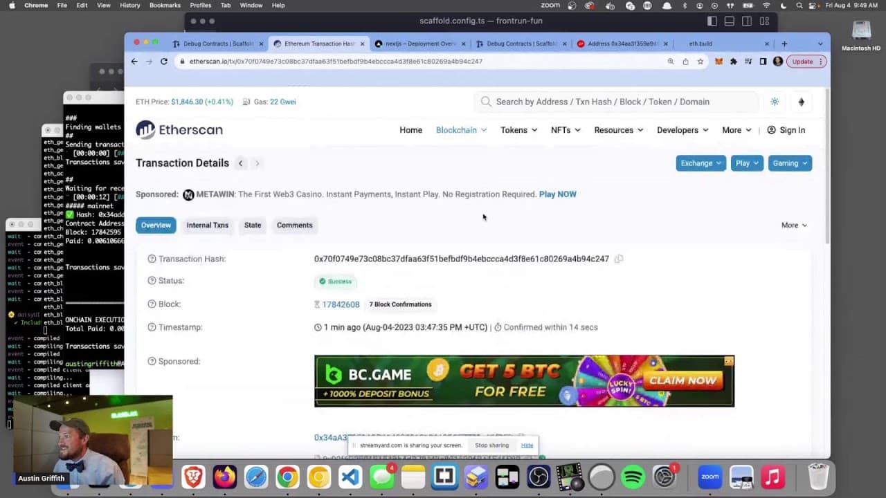The width and height of the screenshot is (886, 498).
Task: Click the BC.GAME banner advertisement
Action: pyautogui.click(x=524, y=381)
